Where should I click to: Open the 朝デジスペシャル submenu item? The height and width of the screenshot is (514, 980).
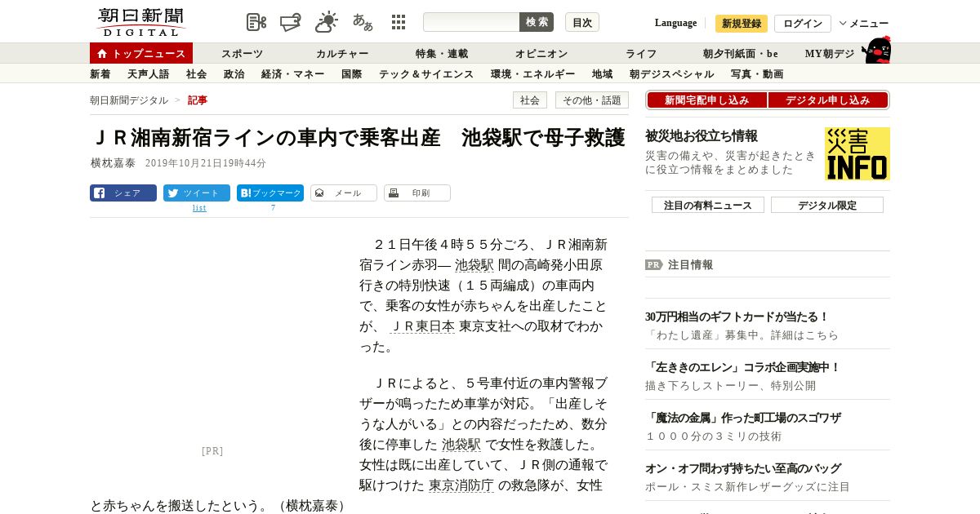(672, 74)
